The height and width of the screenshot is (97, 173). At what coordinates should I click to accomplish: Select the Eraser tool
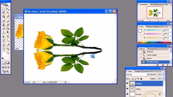tap(4, 29)
